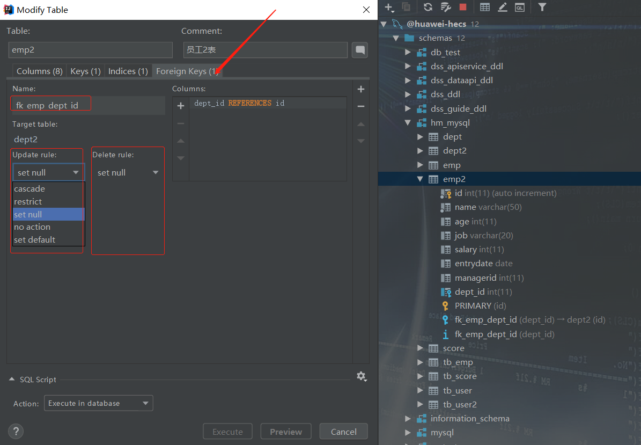Click the Table name field emp2
The height and width of the screenshot is (445, 641).
[x=90, y=50]
